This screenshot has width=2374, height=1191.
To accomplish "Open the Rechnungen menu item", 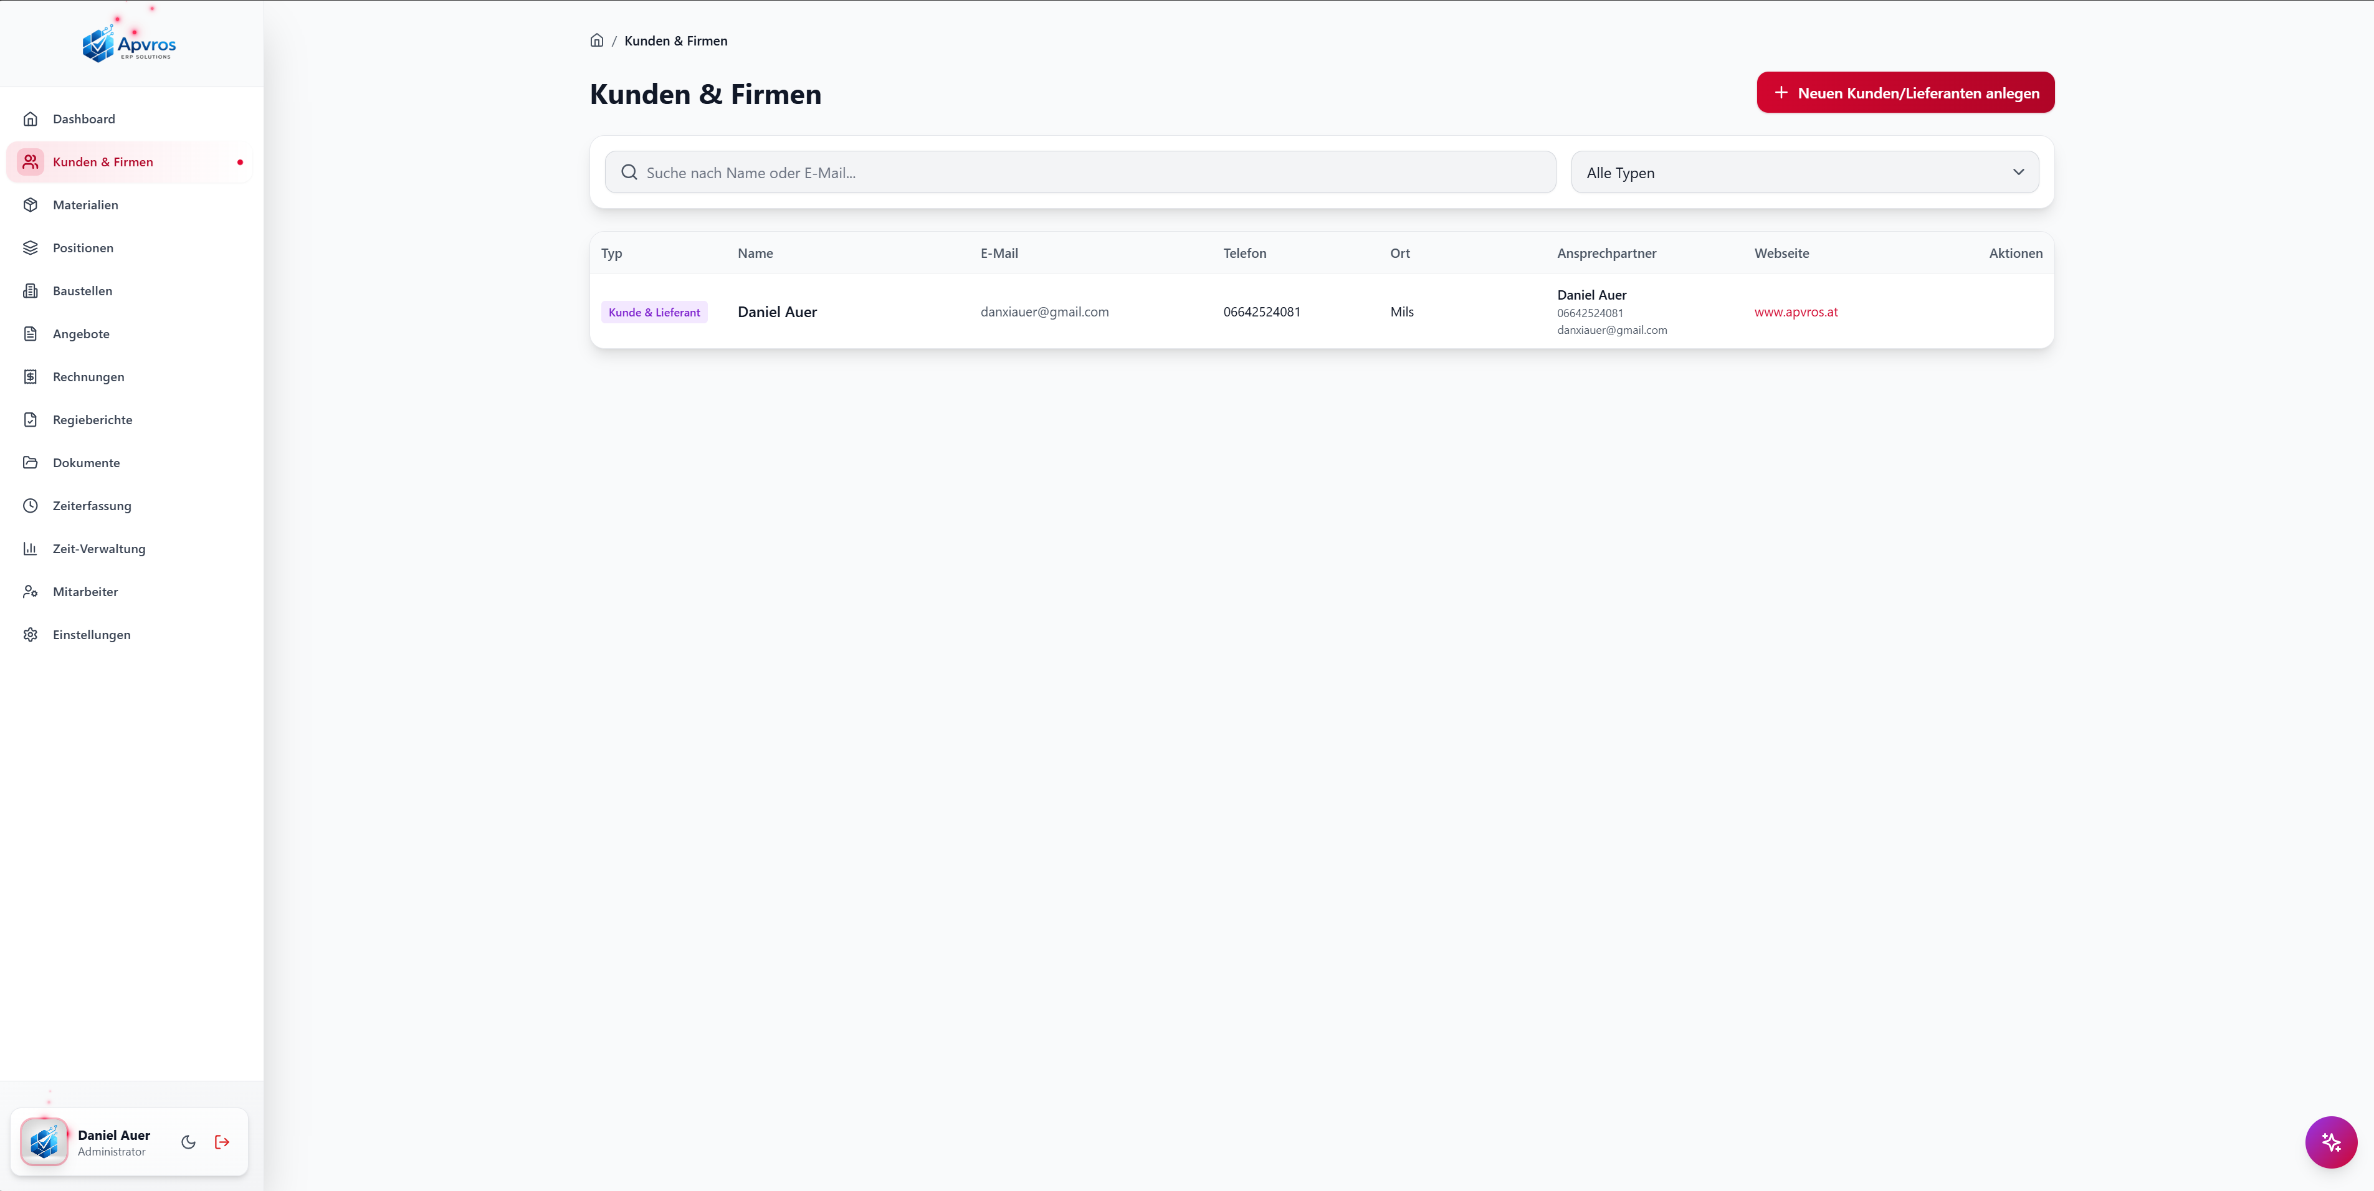I will pyautogui.click(x=88, y=377).
